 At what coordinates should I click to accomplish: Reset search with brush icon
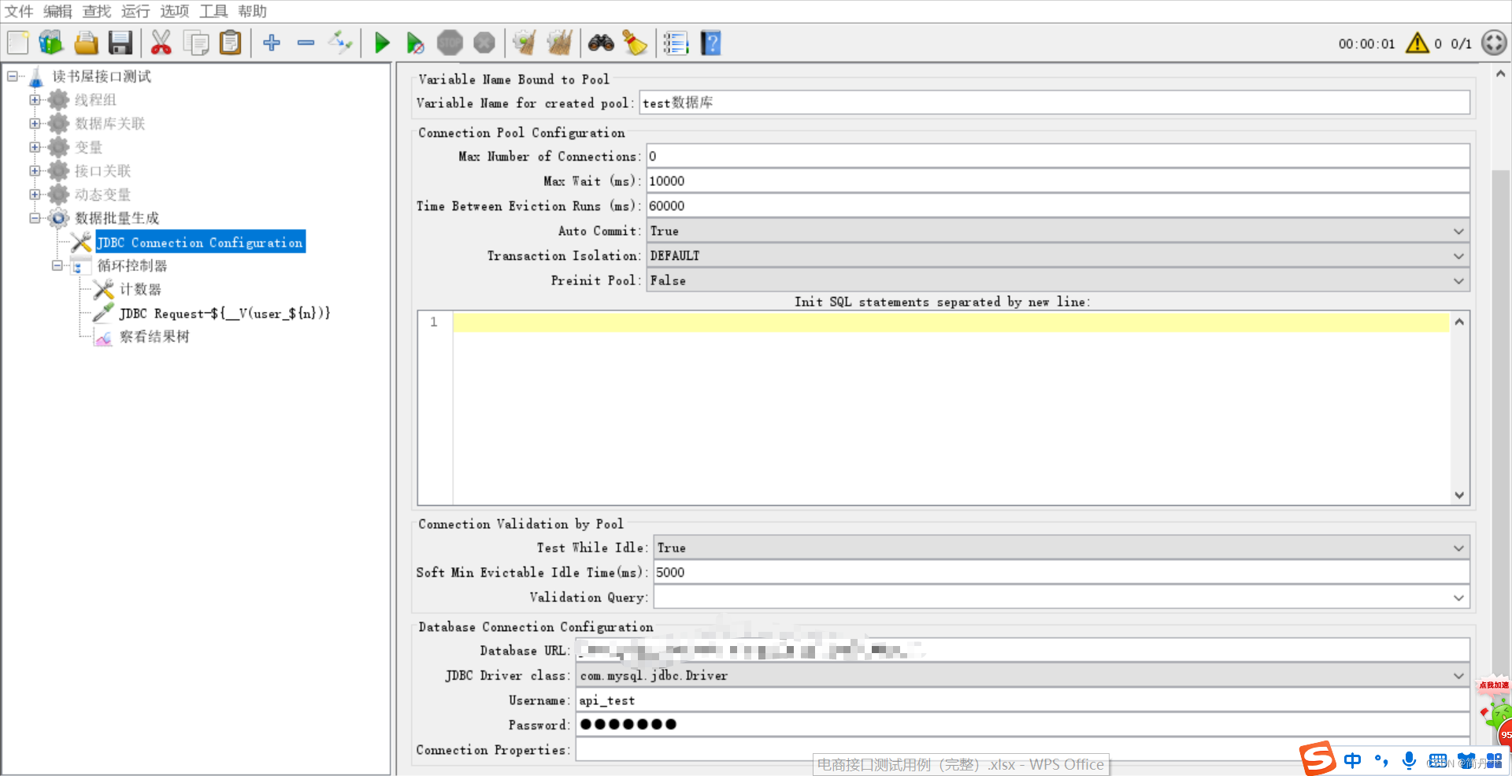tap(635, 43)
